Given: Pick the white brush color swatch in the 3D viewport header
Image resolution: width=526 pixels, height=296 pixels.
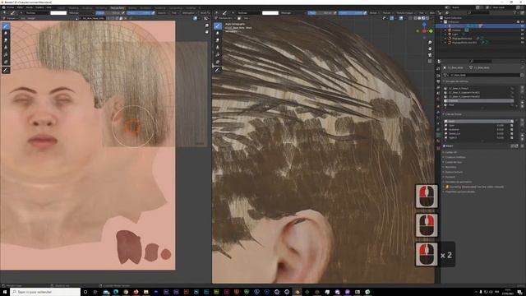Looking at the screenshot, I should point(270,13).
